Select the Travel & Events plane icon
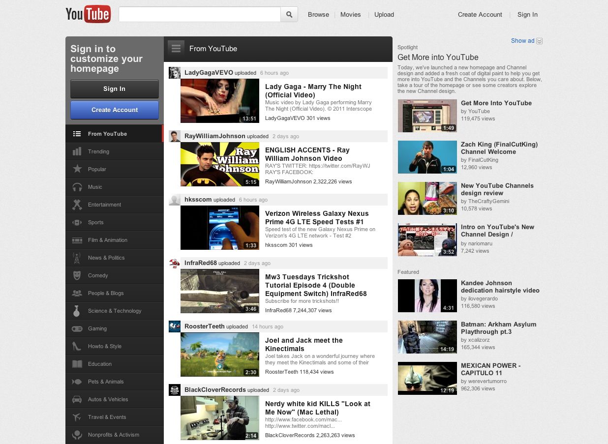The height and width of the screenshot is (444, 608). [x=77, y=417]
